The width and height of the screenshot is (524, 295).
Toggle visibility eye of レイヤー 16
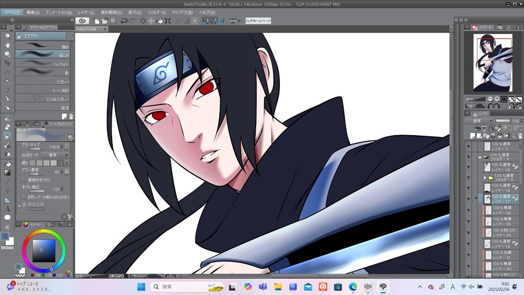tap(468, 244)
